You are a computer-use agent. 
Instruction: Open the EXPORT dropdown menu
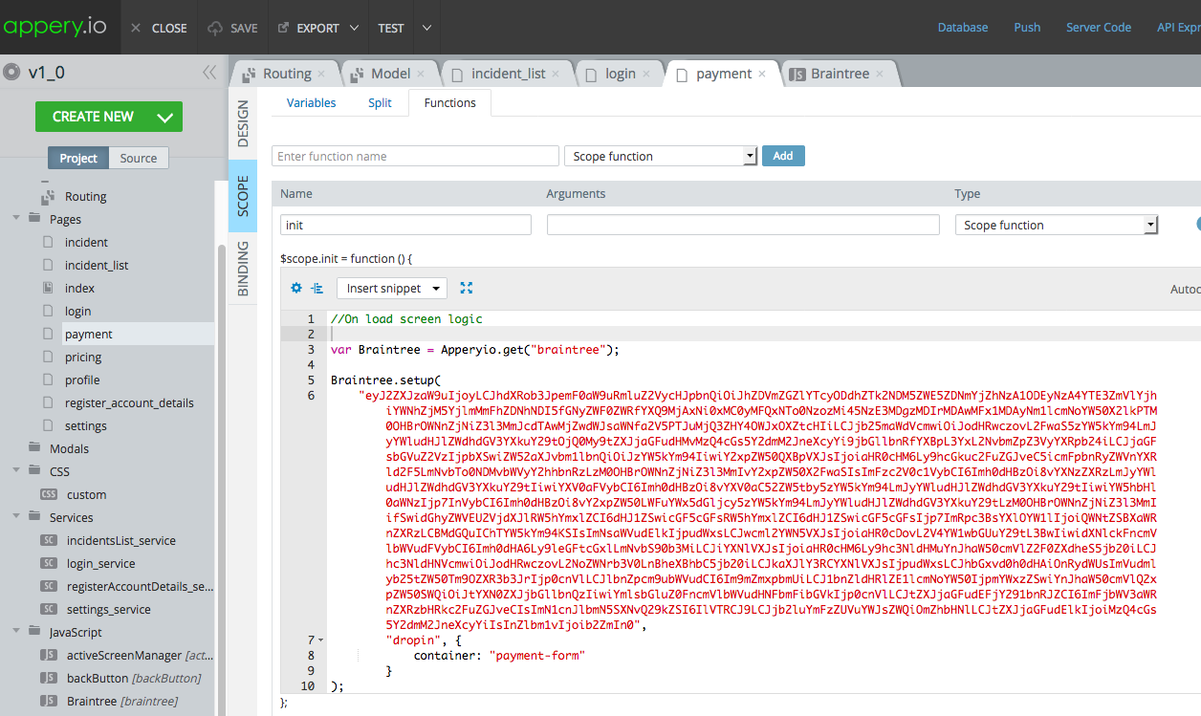coord(317,28)
